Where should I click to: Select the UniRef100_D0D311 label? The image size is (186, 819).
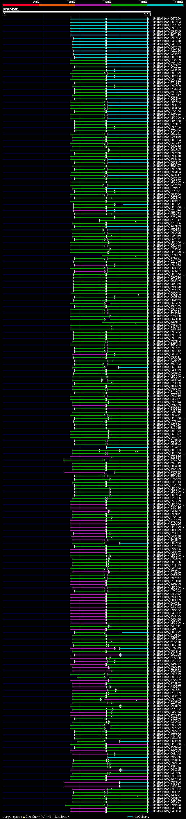pos(167,792)
